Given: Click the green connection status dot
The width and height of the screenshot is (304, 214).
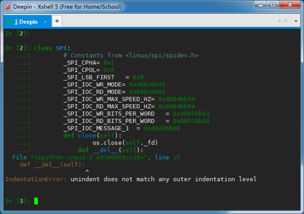Looking at the screenshot, I should (x=9, y=21).
